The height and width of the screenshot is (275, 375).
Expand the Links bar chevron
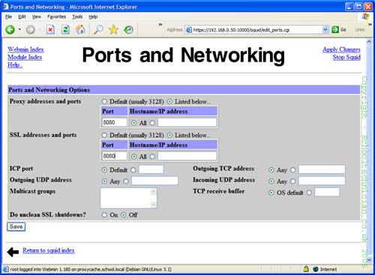tap(370, 25)
